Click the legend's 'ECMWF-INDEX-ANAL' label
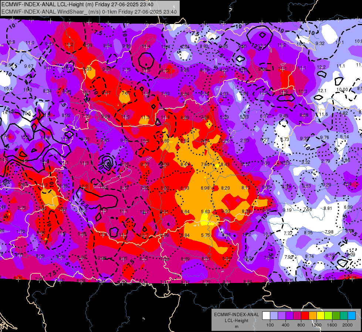362x332 pixels. coord(237,315)
